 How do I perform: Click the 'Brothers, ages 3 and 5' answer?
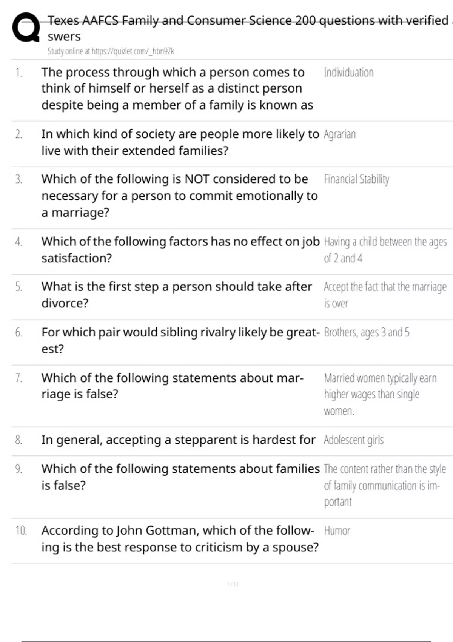click(x=366, y=333)
